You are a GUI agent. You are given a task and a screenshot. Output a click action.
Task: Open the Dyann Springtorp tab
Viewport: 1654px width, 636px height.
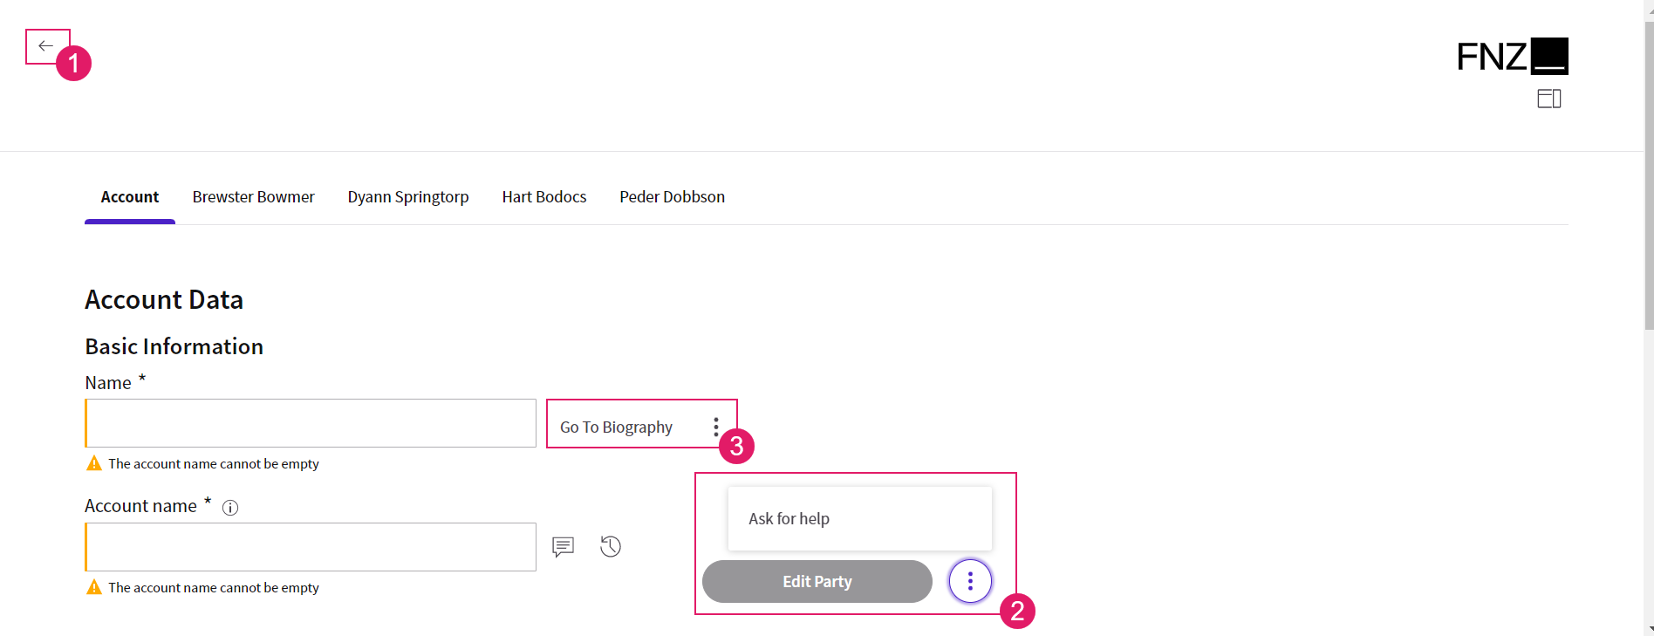point(408,197)
